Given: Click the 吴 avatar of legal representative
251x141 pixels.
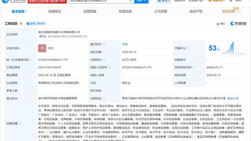Looking at the screenshot, I should [x=42, y=48].
